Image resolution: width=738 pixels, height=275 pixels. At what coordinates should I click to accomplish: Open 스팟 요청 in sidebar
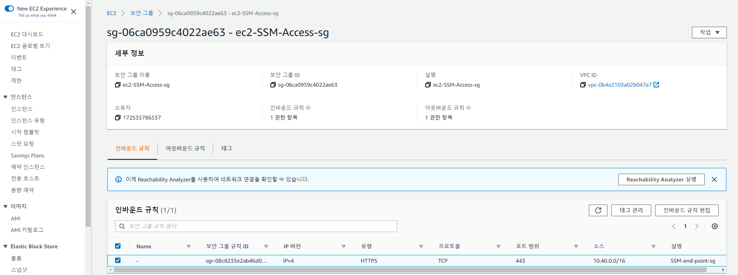coord(22,144)
